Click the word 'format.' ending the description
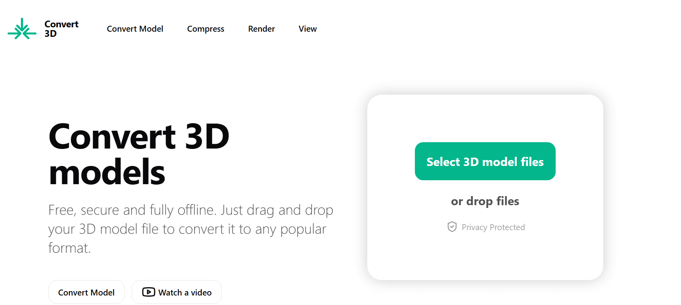The width and height of the screenshot is (681, 305). [x=69, y=248]
